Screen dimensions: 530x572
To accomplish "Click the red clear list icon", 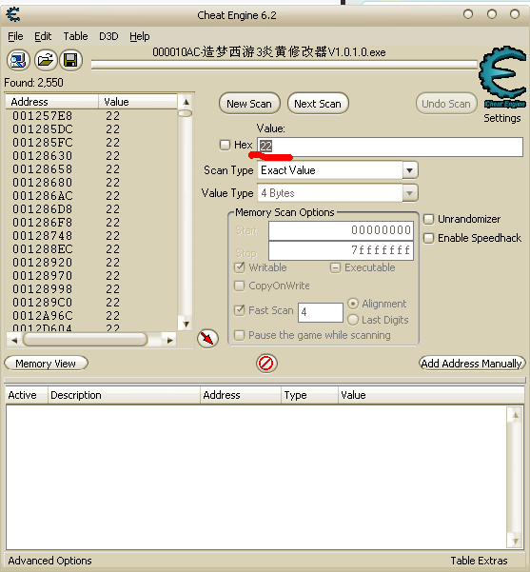I will click(266, 364).
